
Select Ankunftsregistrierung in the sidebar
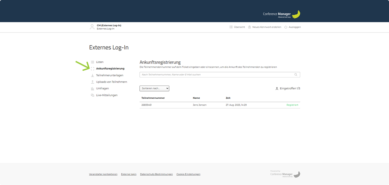pyautogui.click(x=110, y=69)
